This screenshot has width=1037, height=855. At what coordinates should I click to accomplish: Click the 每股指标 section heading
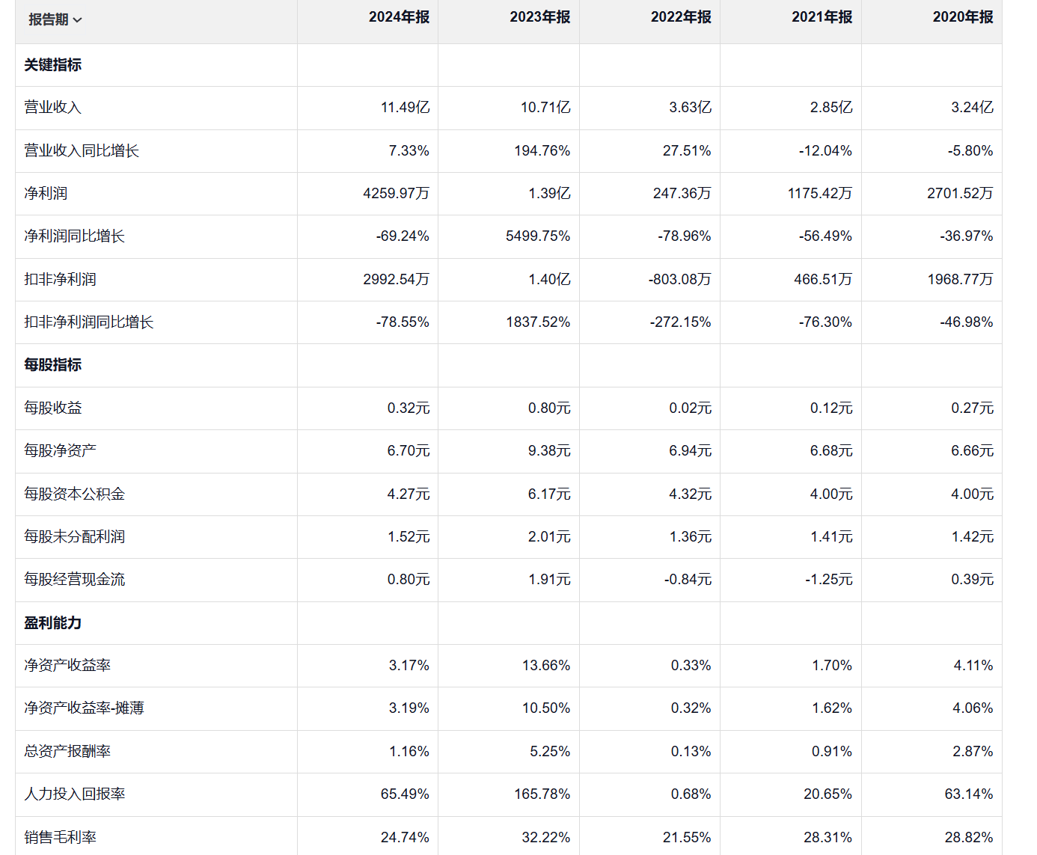click(52, 365)
